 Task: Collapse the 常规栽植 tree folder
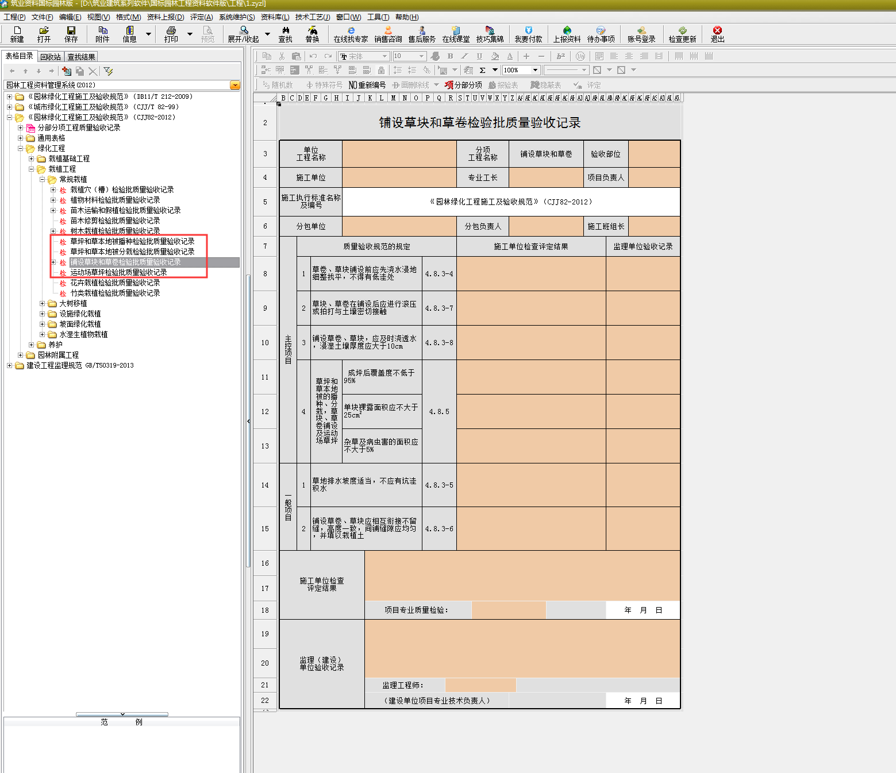tap(42, 179)
